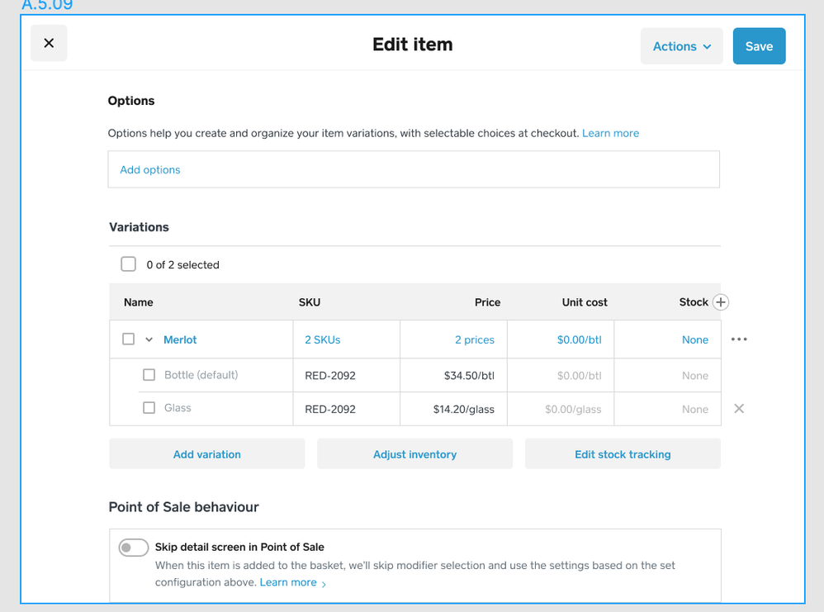Screen dimensions: 824x612
Task: Open the three-dot menu for Merlot row
Action: (739, 339)
